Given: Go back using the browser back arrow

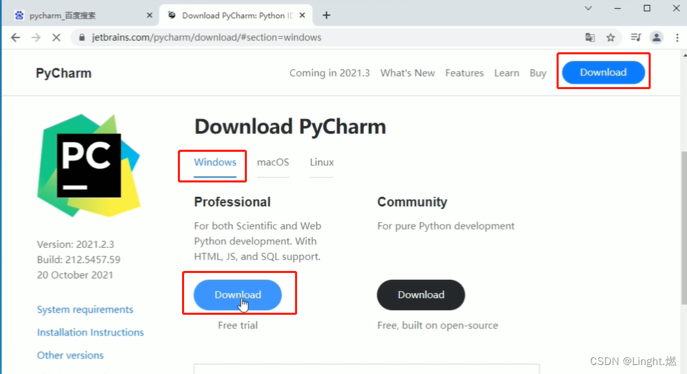Looking at the screenshot, I should 16,38.
